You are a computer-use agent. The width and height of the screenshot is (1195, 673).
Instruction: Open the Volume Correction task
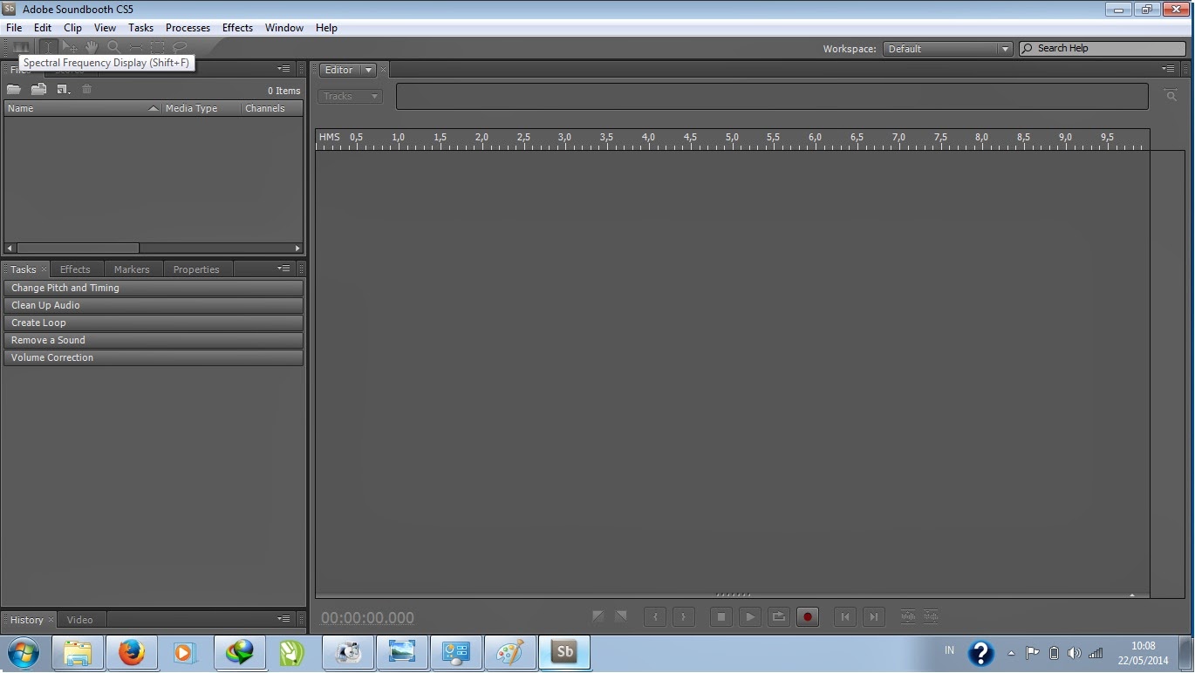[154, 357]
